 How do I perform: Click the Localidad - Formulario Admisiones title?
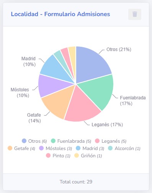tap(60, 14)
